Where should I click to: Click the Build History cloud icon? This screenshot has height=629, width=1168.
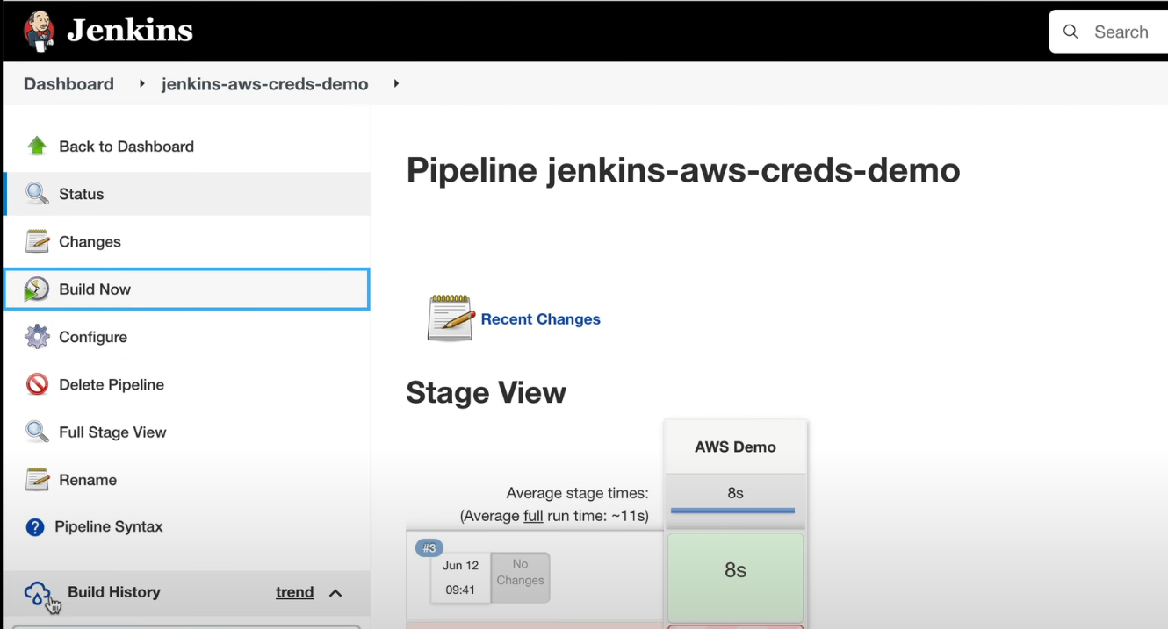38,593
